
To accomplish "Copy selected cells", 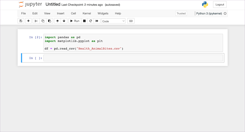I will (x=43, y=21).
